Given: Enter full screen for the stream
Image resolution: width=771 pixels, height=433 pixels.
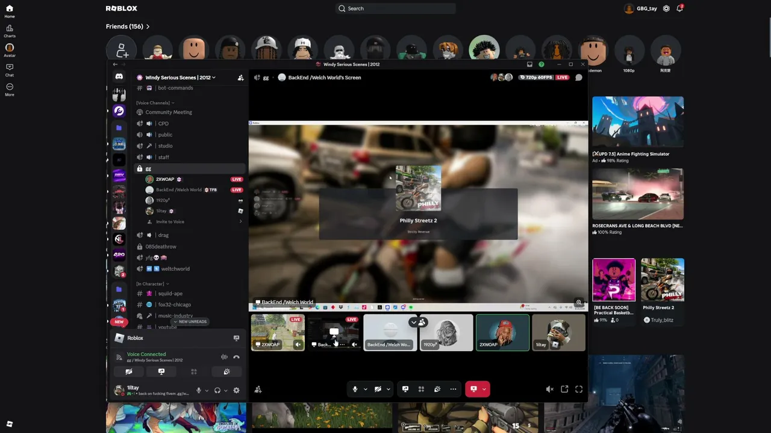Looking at the screenshot, I should tap(579, 389).
